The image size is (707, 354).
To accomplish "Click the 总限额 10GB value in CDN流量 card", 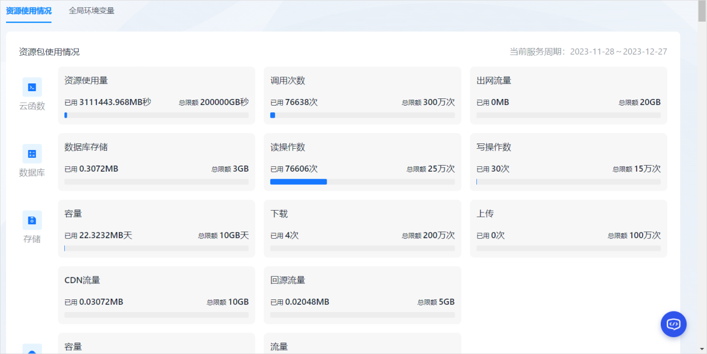I will [228, 302].
